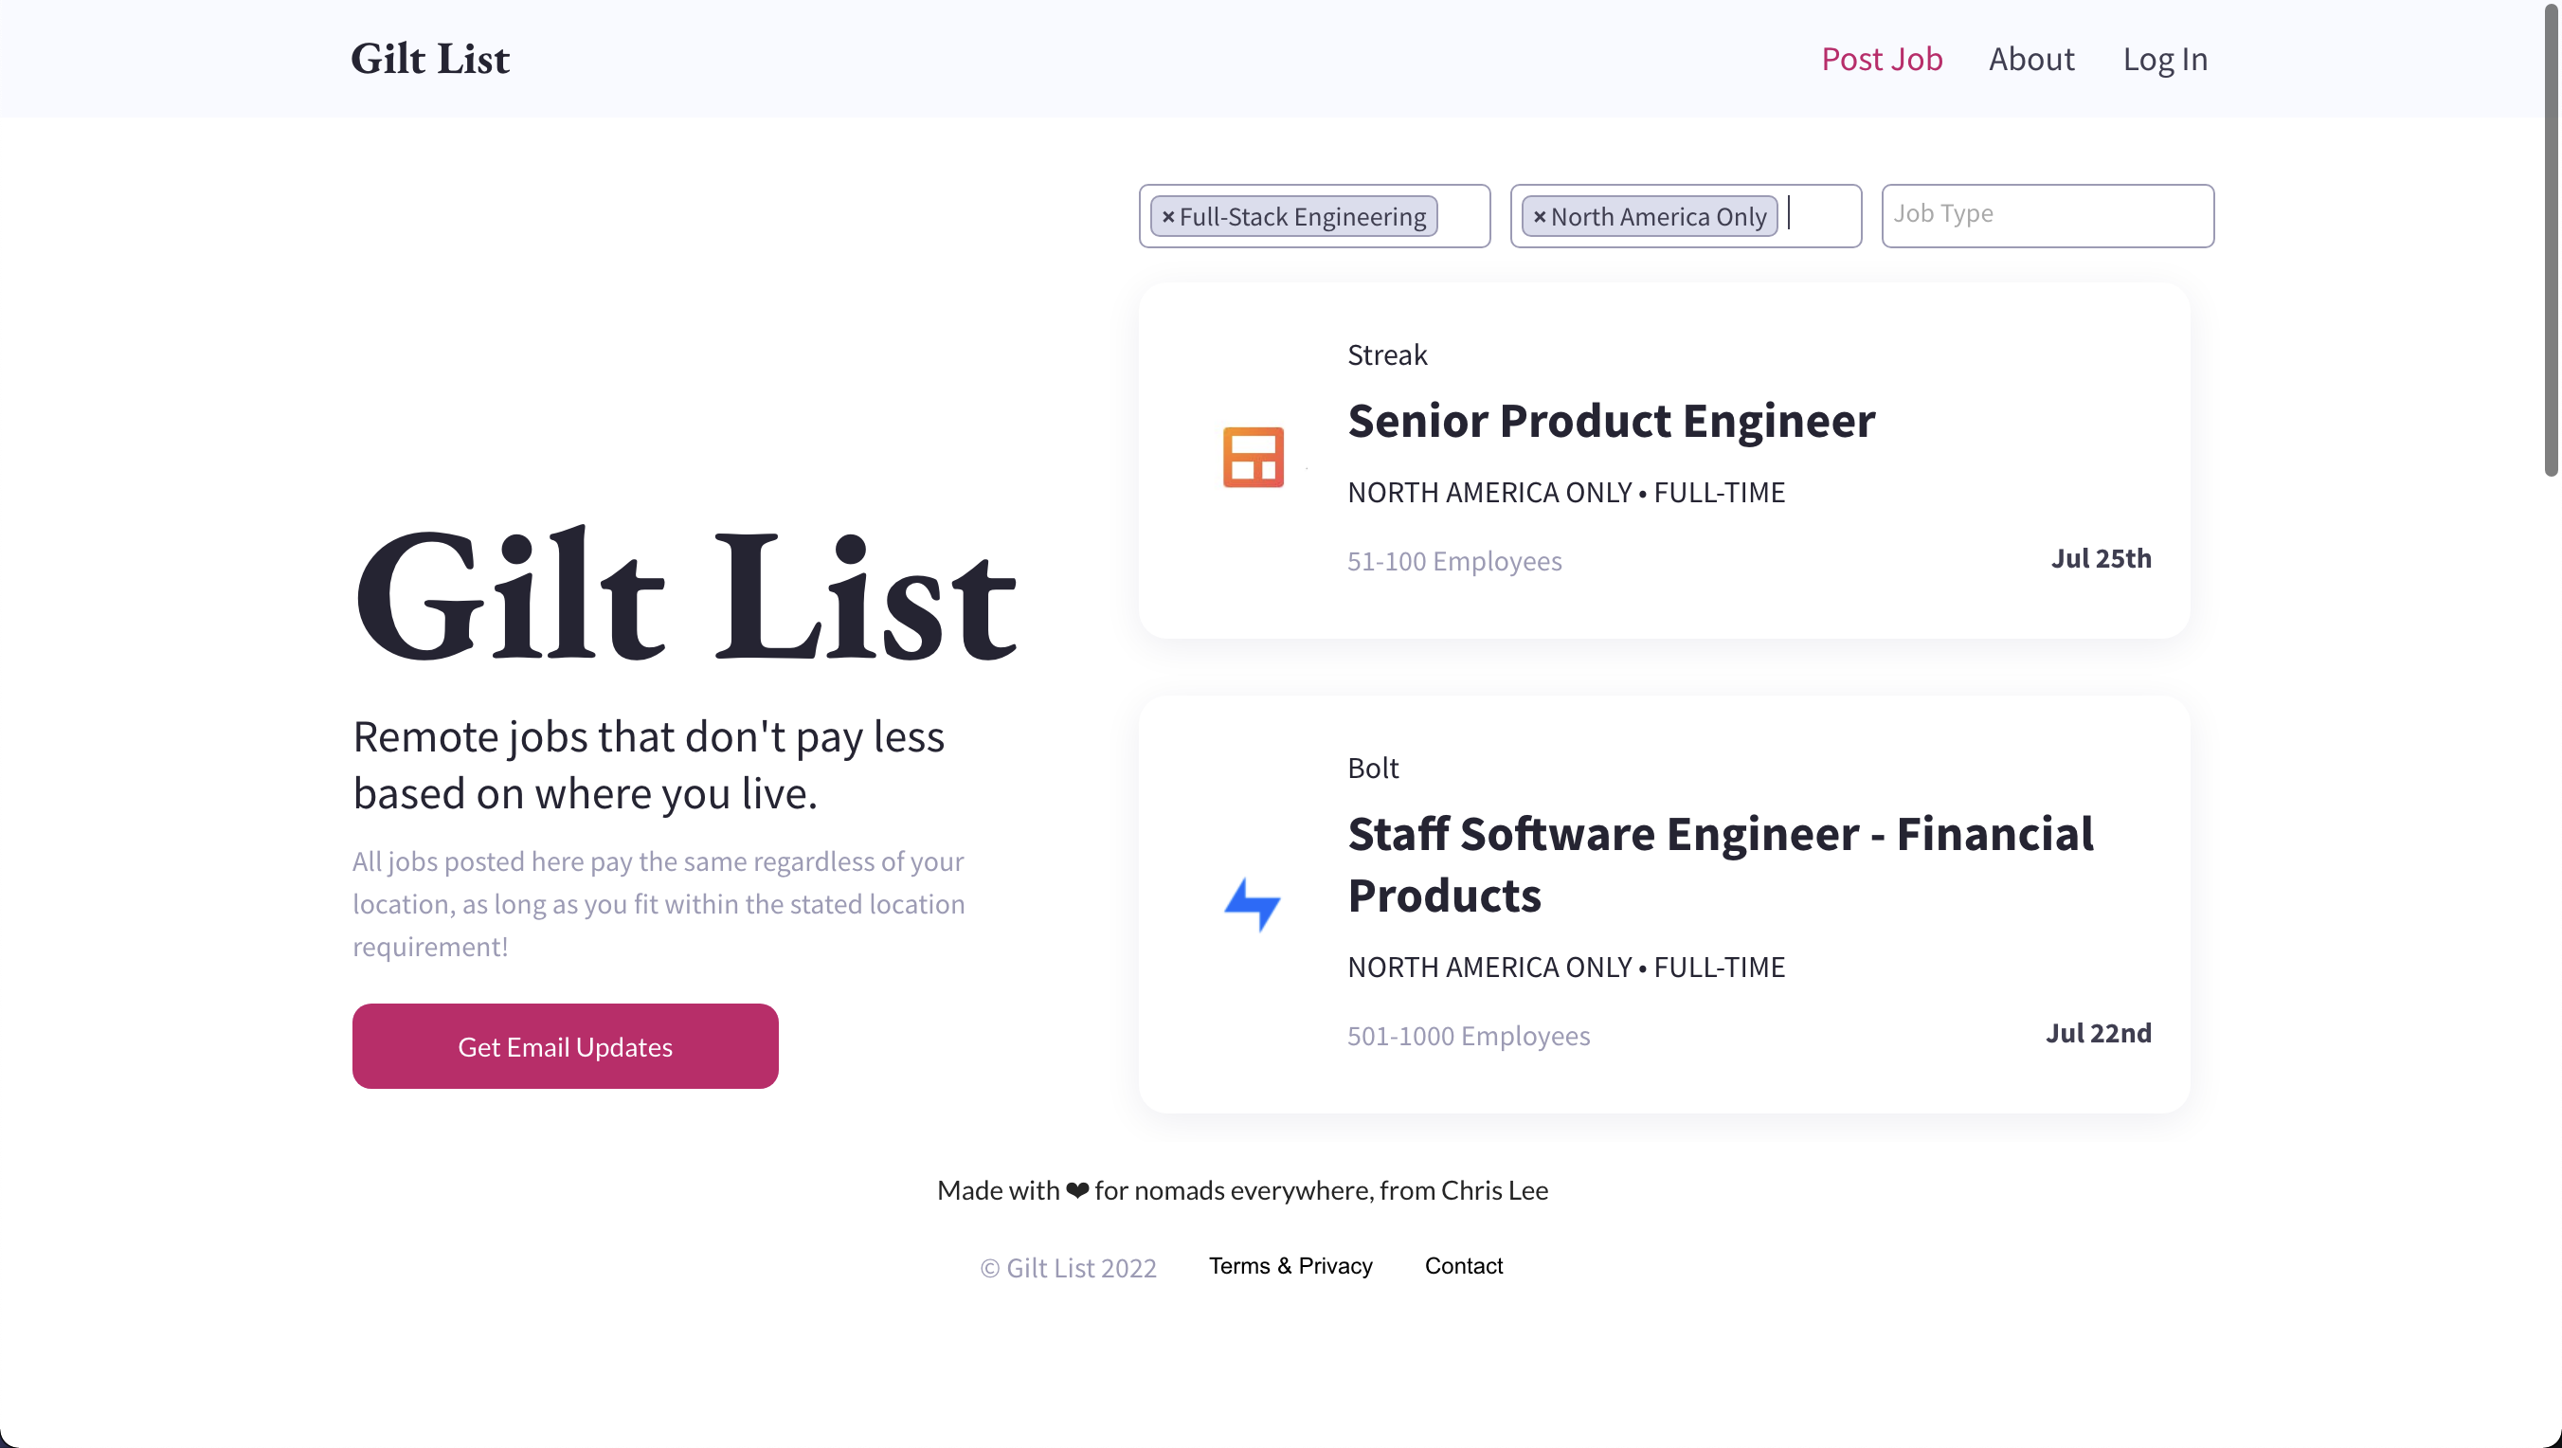Open the Staff Software Engineer job listing
Screen dimensions: 2562x1448
1721,864
